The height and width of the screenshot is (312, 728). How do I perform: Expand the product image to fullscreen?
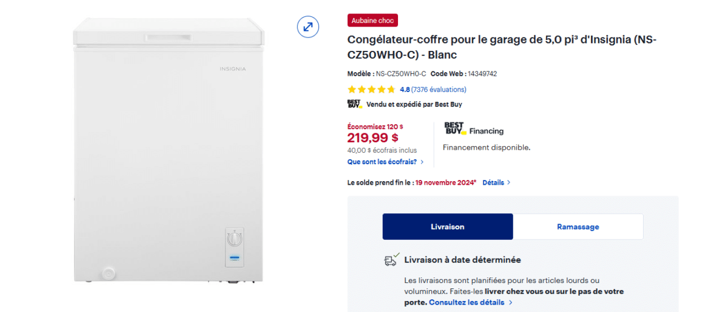coord(308,27)
